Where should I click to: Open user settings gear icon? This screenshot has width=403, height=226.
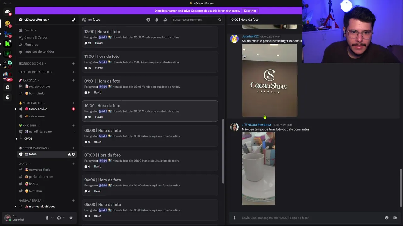click(x=71, y=218)
